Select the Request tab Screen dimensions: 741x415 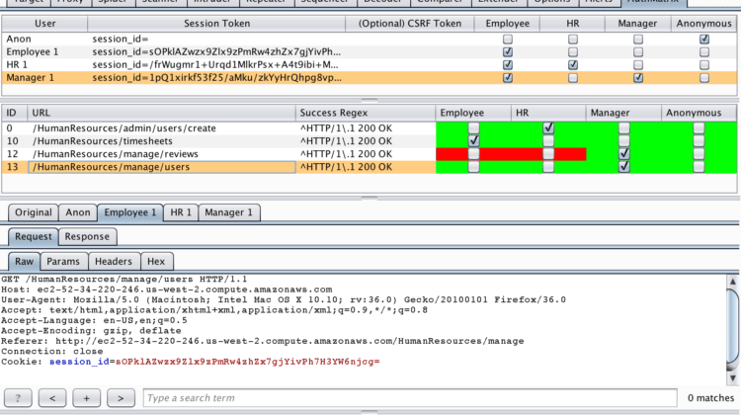(33, 236)
